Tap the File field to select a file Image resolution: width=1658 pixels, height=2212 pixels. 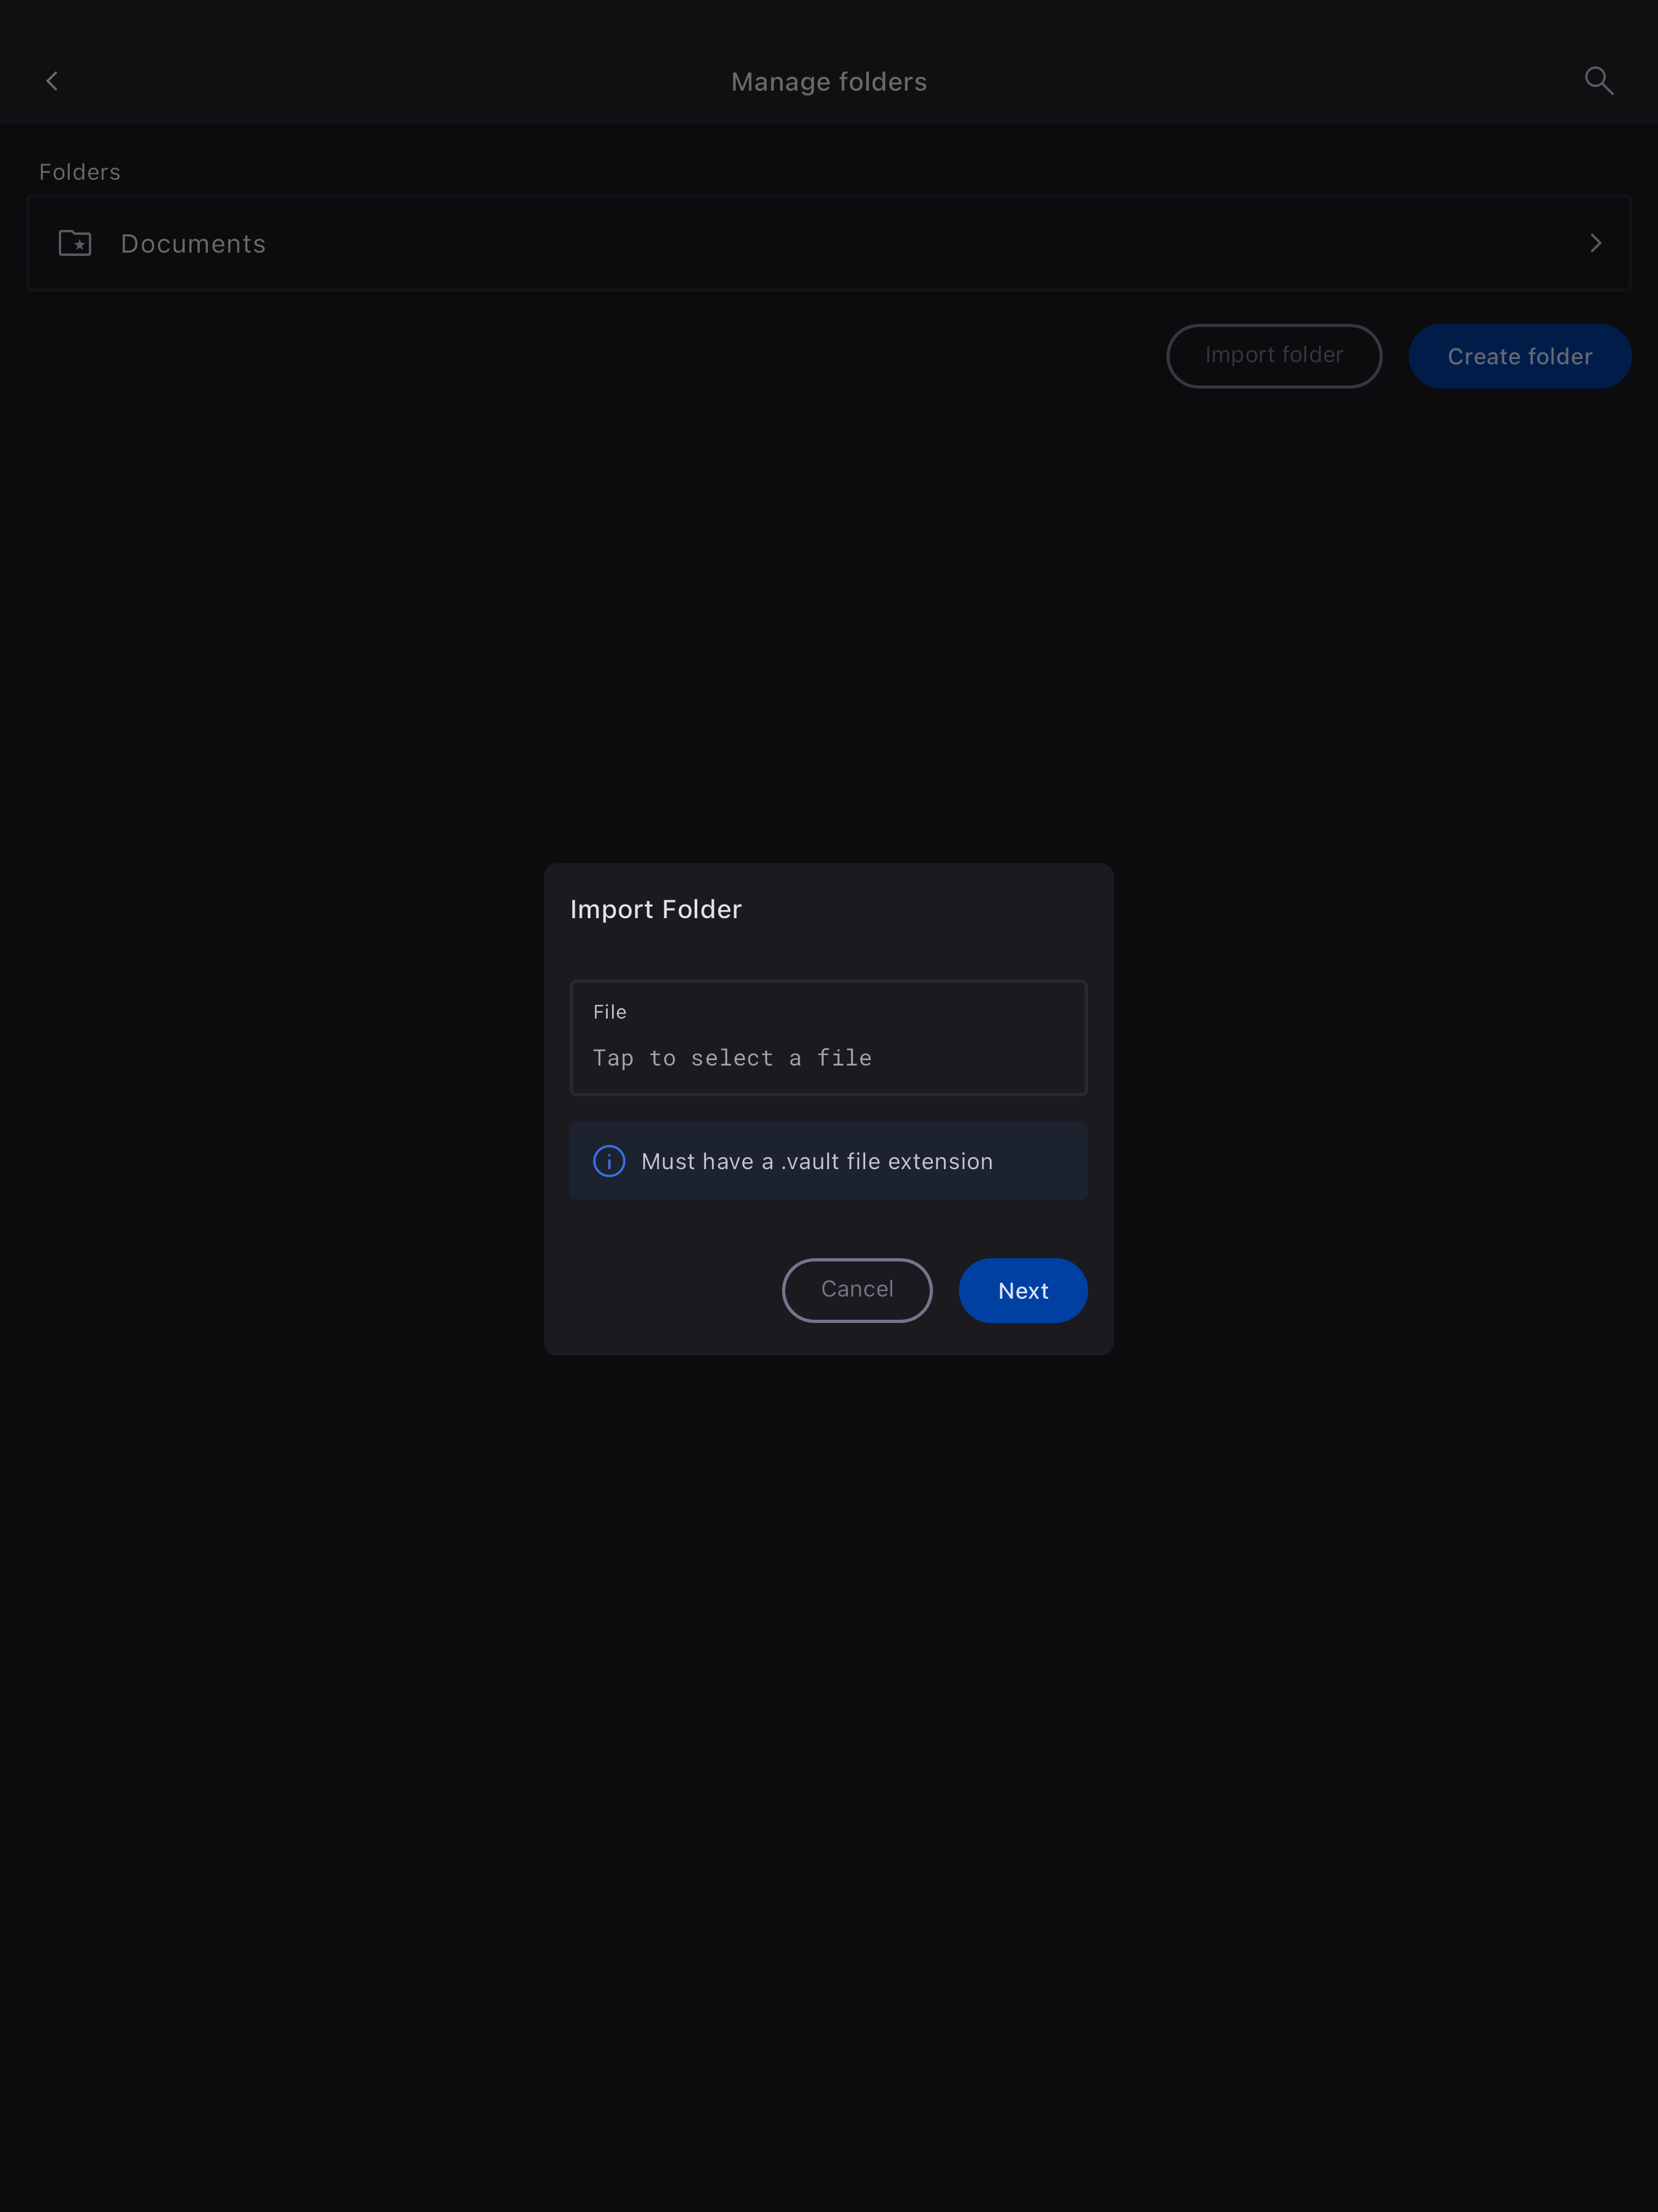click(829, 1038)
